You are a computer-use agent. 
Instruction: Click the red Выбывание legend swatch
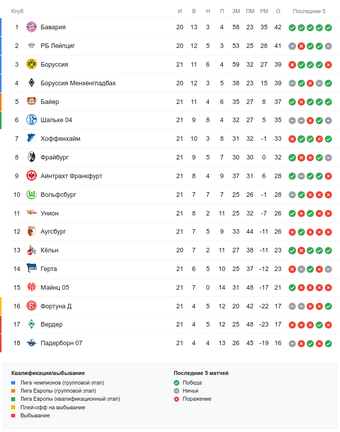coord(13,415)
